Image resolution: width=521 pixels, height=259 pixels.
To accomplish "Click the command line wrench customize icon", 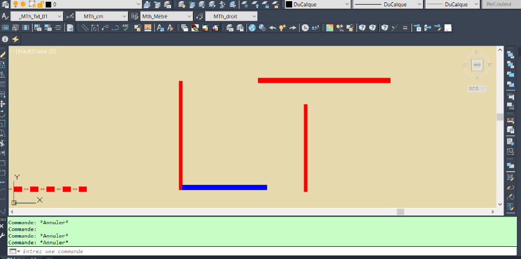I will pos(2,235).
